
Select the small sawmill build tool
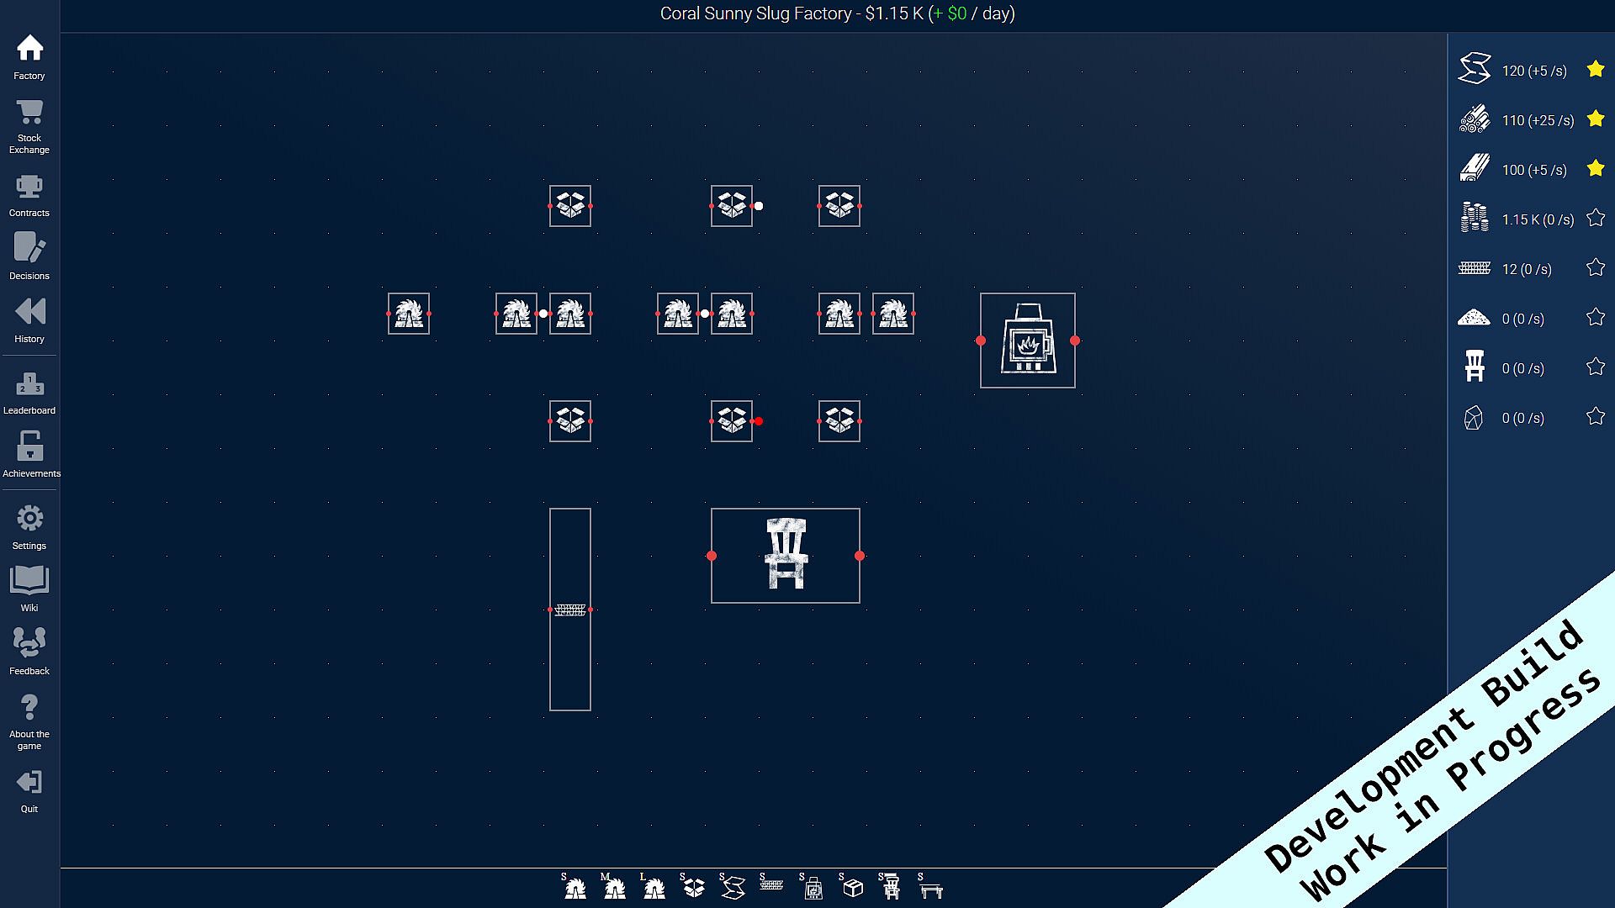[575, 887]
